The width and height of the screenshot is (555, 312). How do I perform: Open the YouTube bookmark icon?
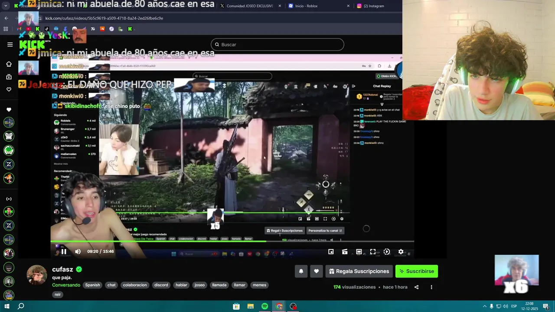pyautogui.click(x=28, y=29)
